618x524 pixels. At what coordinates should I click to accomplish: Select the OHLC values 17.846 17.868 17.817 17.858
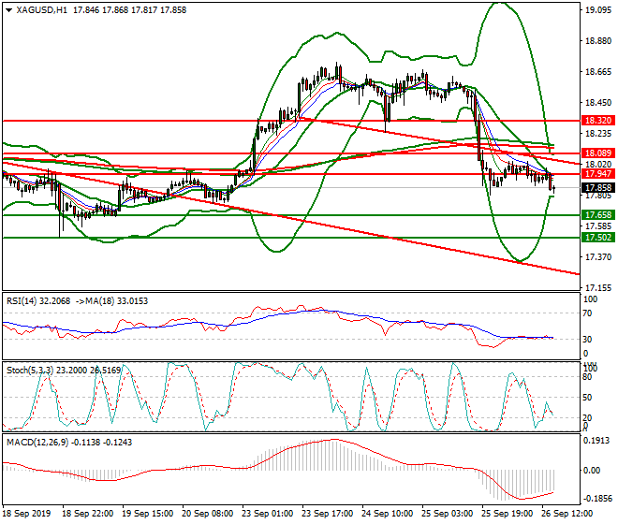[129, 10]
